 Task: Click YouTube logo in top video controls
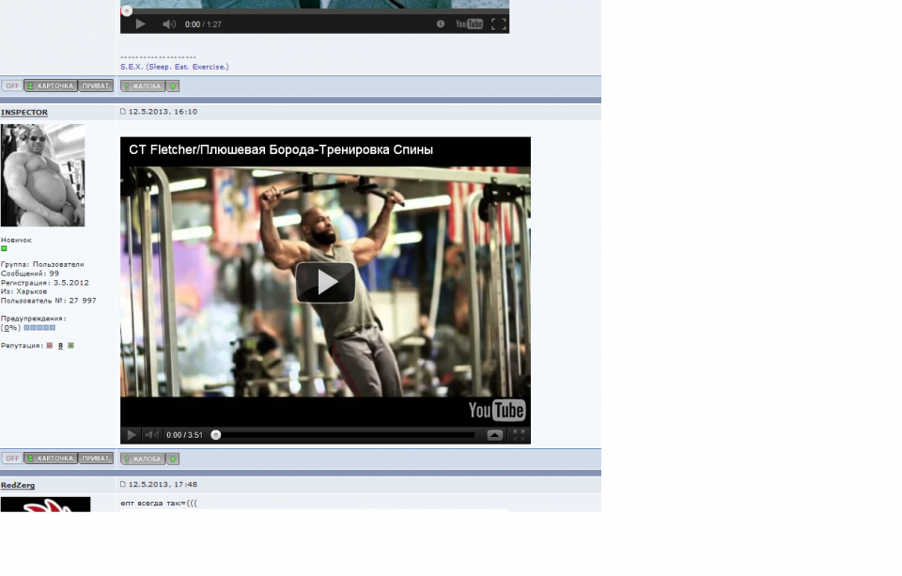[469, 24]
